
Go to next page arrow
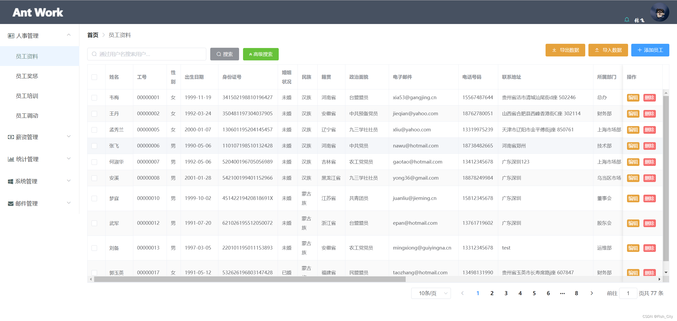click(592, 293)
